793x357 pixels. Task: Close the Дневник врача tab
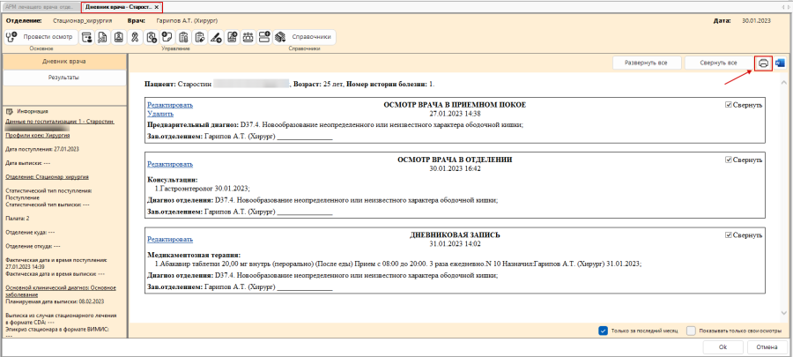pos(156,7)
